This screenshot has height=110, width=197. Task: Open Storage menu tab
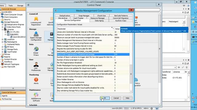20,5
